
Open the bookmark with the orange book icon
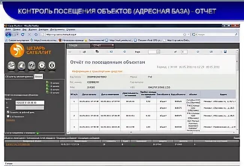coord(71,40)
